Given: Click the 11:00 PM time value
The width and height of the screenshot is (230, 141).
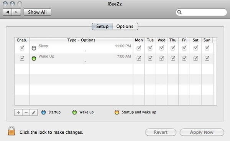Looking at the screenshot, I should 123,46.
